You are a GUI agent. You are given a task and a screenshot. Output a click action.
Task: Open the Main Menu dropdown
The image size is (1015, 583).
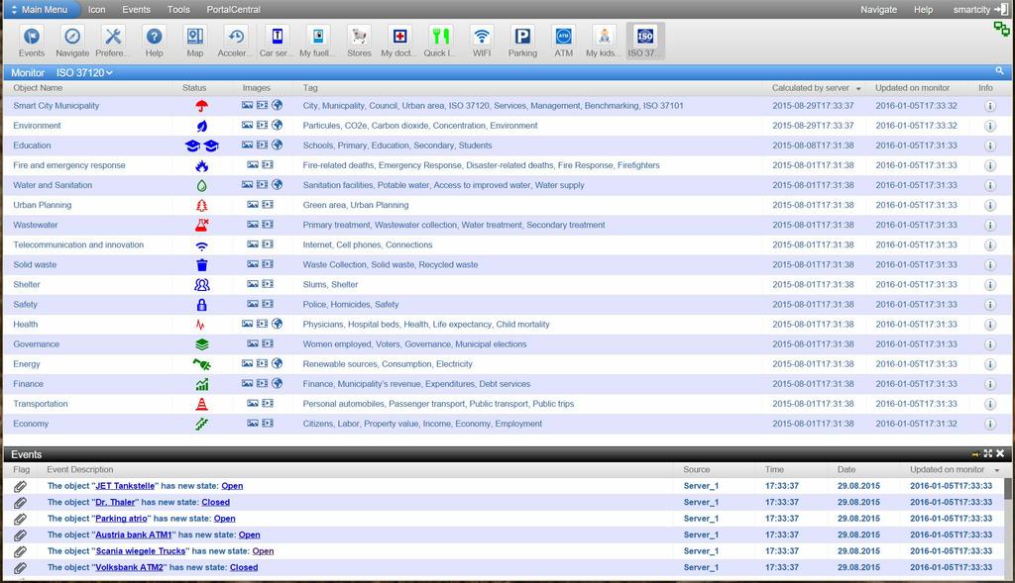pos(41,9)
